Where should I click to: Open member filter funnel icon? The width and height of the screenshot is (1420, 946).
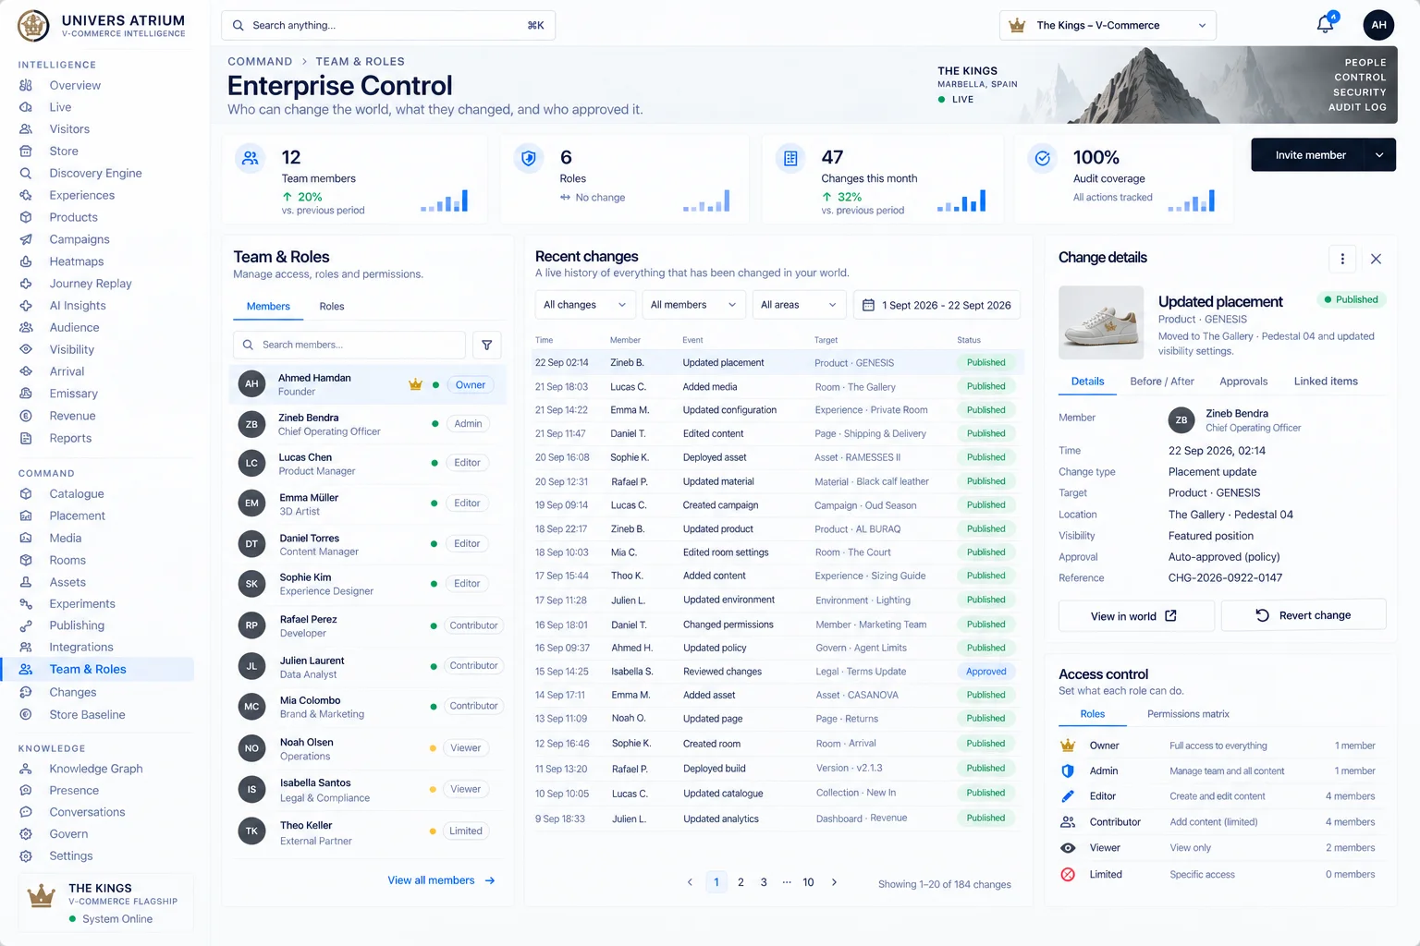click(487, 345)
